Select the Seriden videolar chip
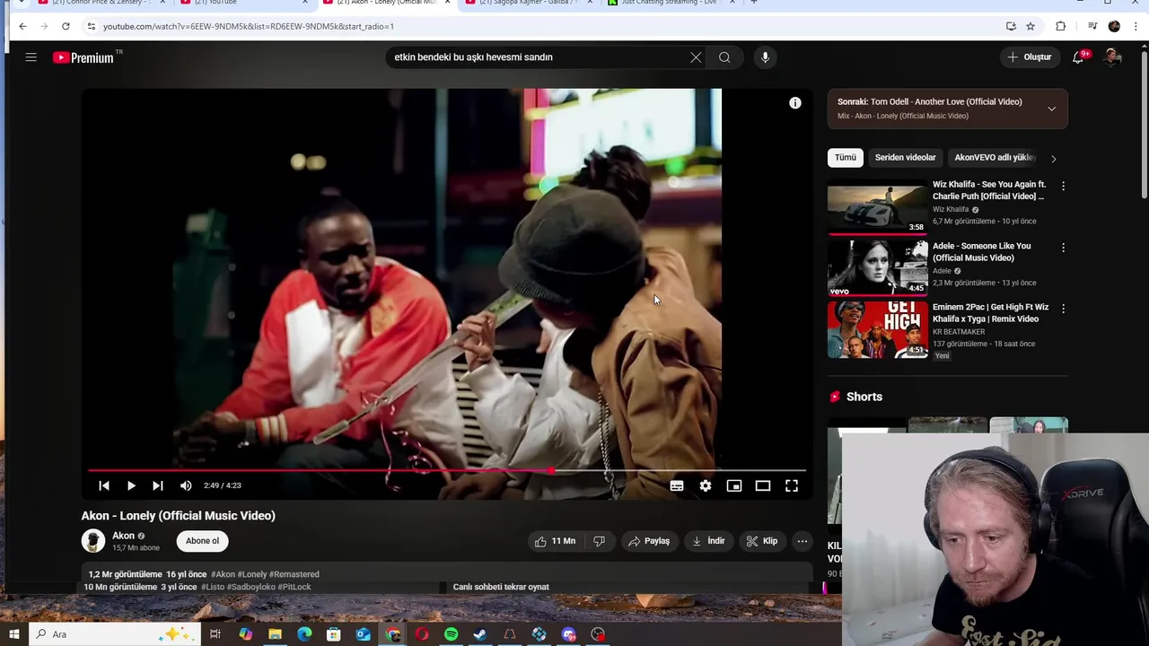Viewport: 1149px width, 646px height. (905, 158)
